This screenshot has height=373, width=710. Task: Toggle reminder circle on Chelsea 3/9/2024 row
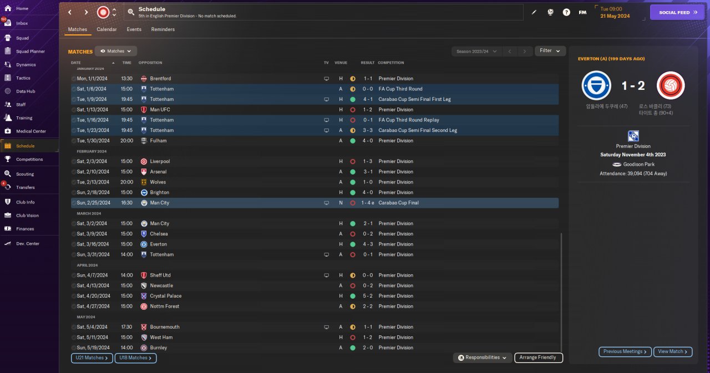[74, 234]
